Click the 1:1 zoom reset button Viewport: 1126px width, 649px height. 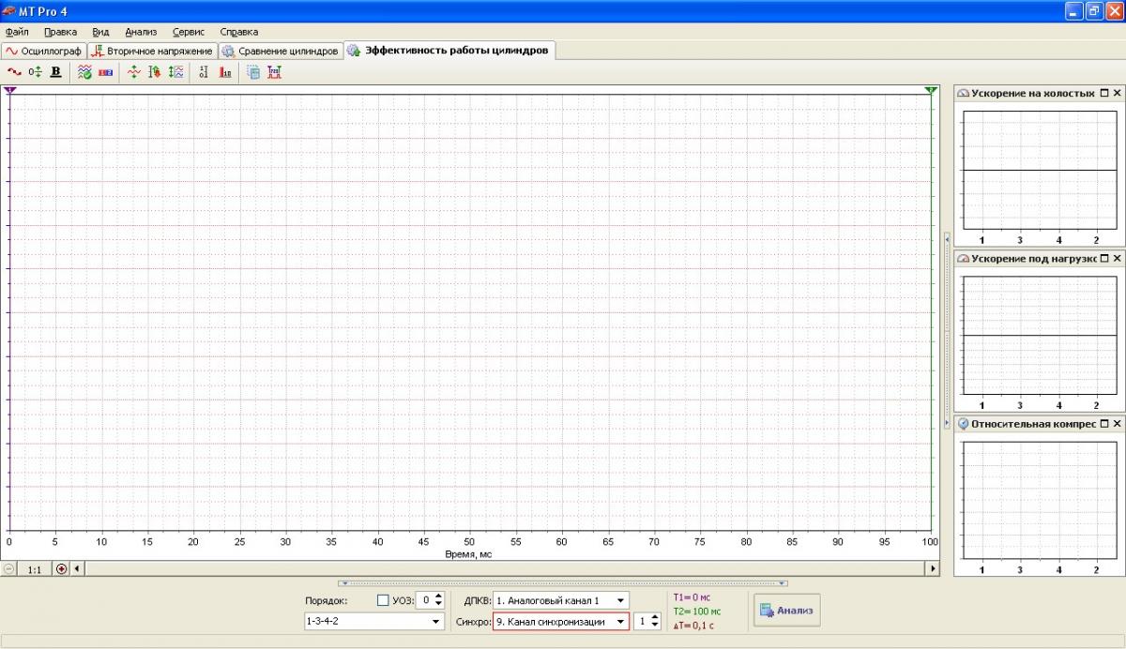pos(35,568)
